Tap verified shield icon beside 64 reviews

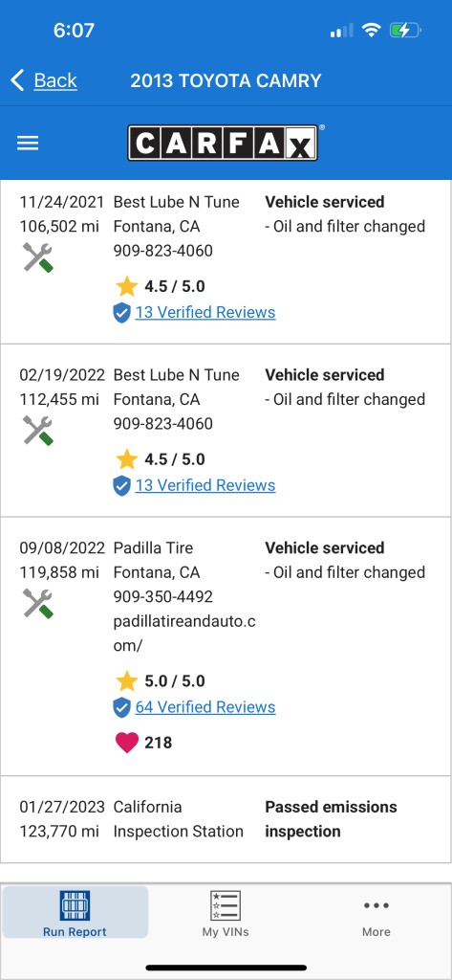[x=121, y=707]
